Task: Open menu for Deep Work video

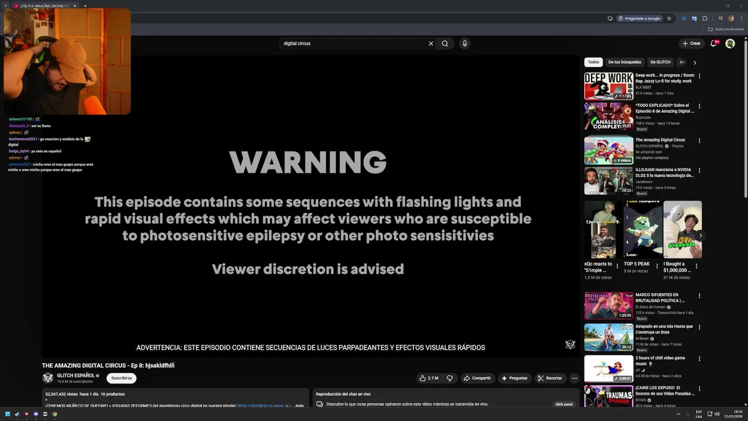Action: click(699, 76)
